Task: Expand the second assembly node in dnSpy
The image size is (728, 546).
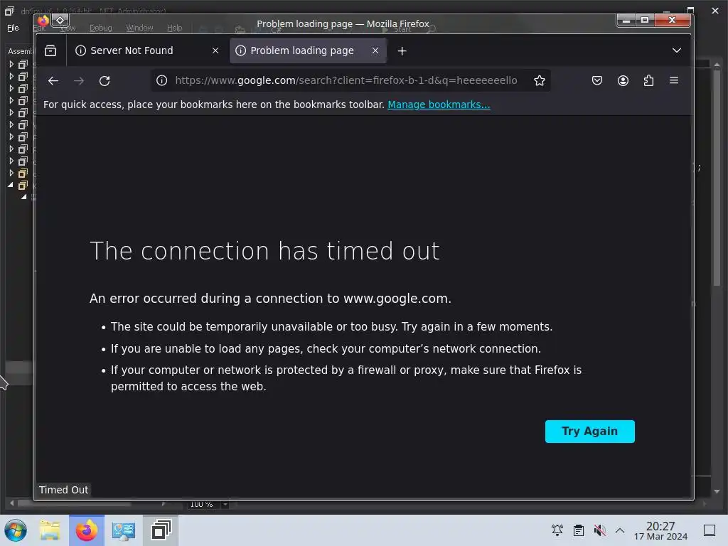Action: click(x=11, y=76)
